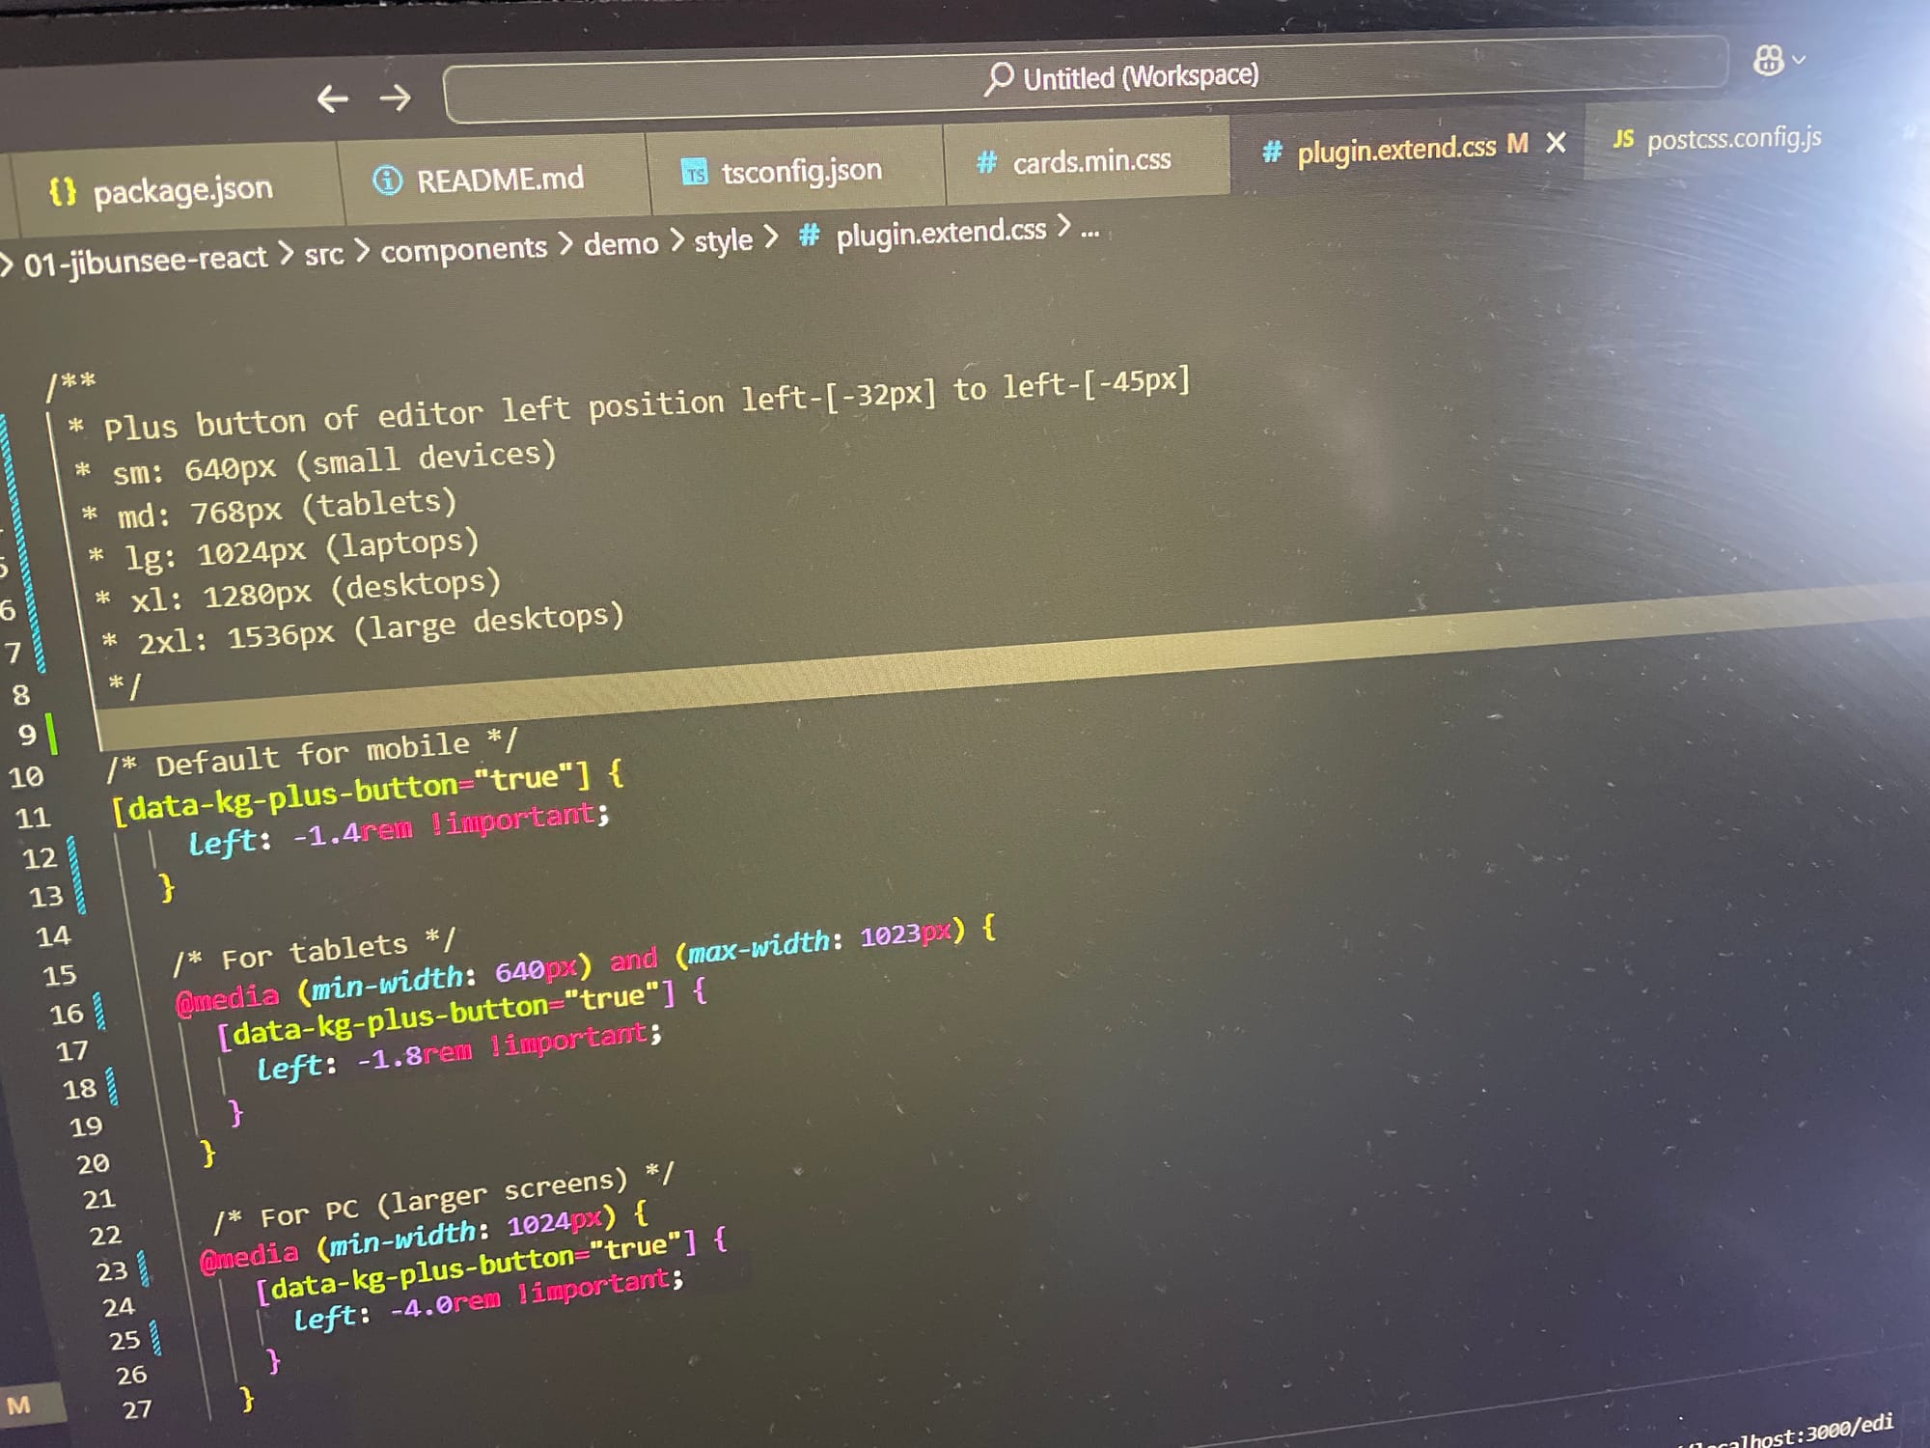Viewport: 1930px width, 1448px height.
Task: Close the plugin.extend.css tab
Action: [1556, 143]
